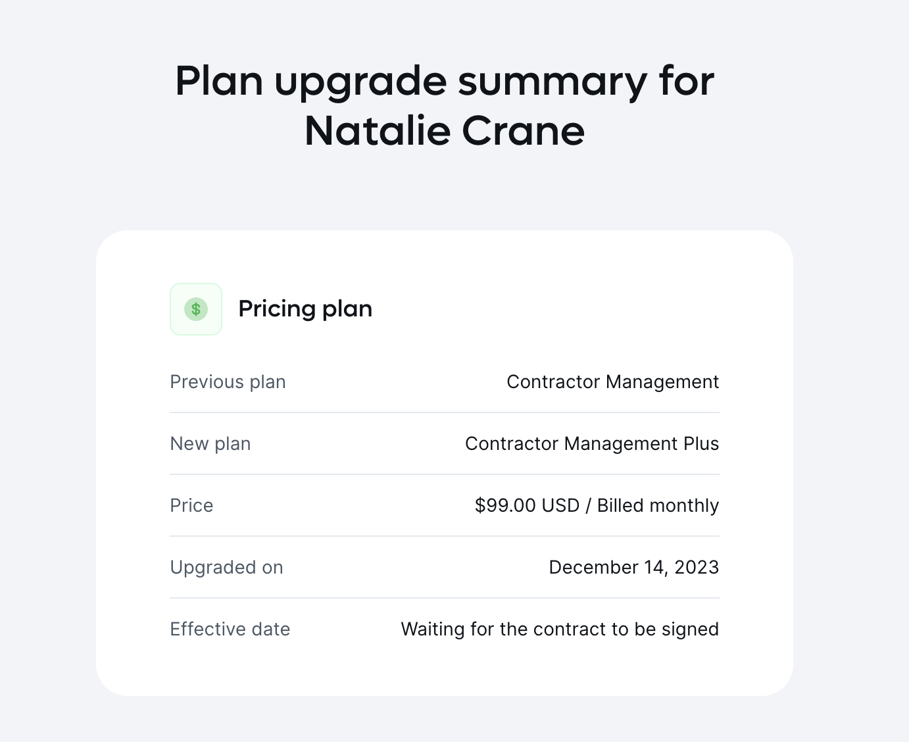The width and height of the screenshot is (909, 742).
Task: Click the New plan label
Action: pyautogui.click(x=210, y=444)
